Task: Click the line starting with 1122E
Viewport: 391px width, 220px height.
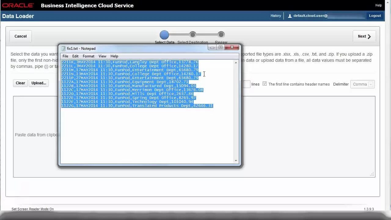Action: 129,98
